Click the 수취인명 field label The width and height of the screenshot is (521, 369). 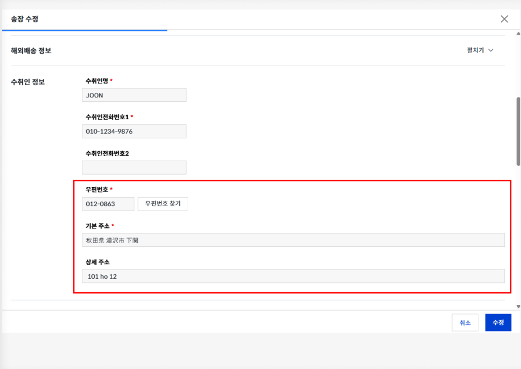click(97, 81)
